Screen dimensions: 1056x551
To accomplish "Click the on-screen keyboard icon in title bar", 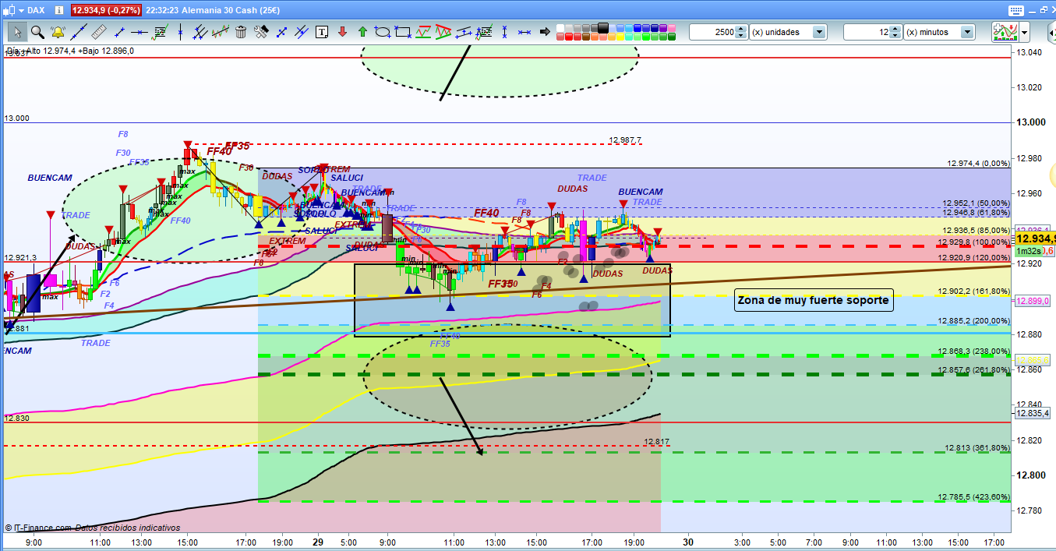I will pos(1014,10).
